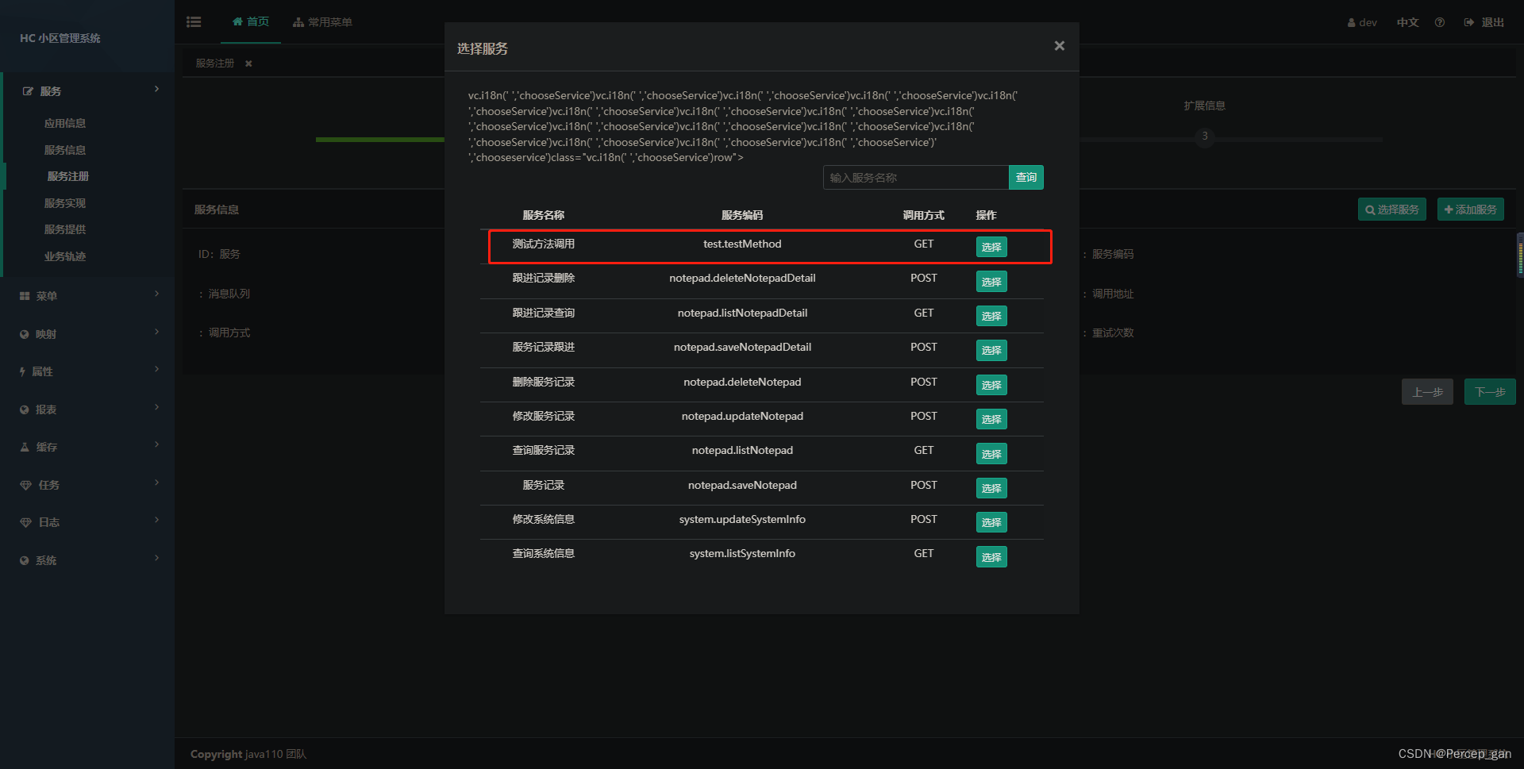
Task: Click the page scrollbar thumb at right
Action: click(x=1520, y=256)
